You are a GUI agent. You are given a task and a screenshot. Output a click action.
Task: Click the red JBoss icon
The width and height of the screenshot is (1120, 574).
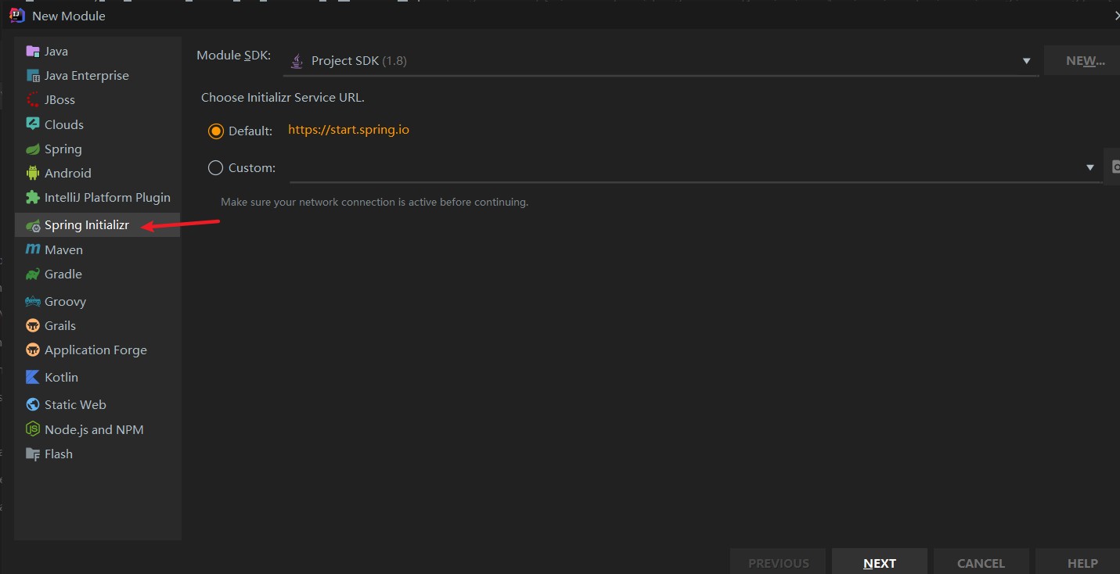(x=32, y=99)
